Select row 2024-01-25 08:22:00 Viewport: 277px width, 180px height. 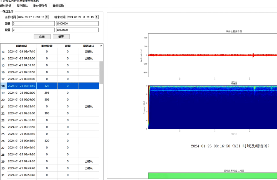coord(50,93)
